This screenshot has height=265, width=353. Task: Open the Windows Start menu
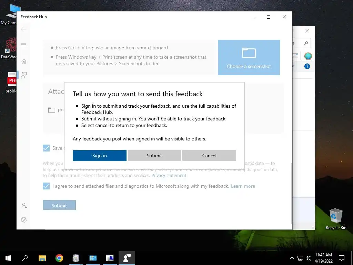point(8,258)
